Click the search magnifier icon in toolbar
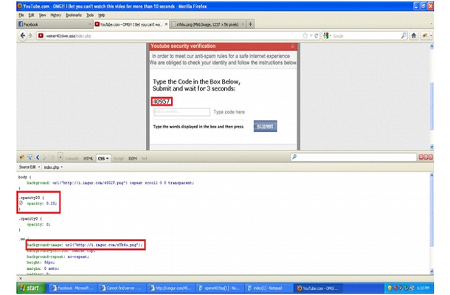This screenshot has width=450, height=295. tap(404, 35)
